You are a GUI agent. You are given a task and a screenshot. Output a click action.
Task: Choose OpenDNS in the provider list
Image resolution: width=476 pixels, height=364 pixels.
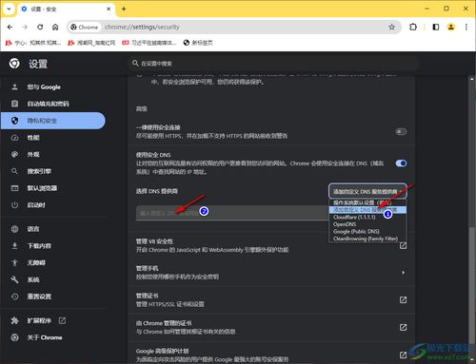(x=367, y=224)
